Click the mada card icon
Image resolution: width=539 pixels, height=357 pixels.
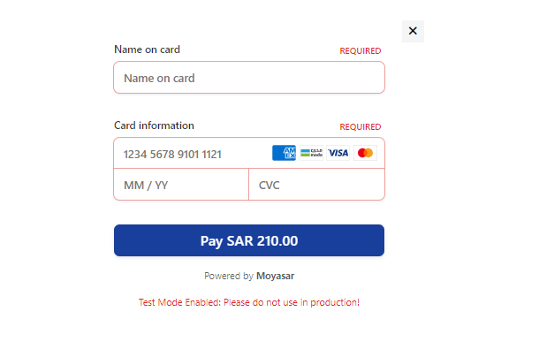pyautogui.click(x=311, y=153)
